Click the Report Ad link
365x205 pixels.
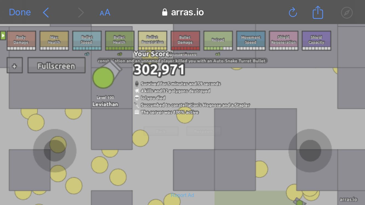(182, 195)
